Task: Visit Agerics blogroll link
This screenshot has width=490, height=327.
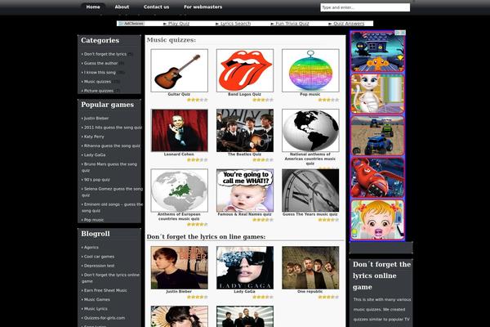Action: [91, 247]
